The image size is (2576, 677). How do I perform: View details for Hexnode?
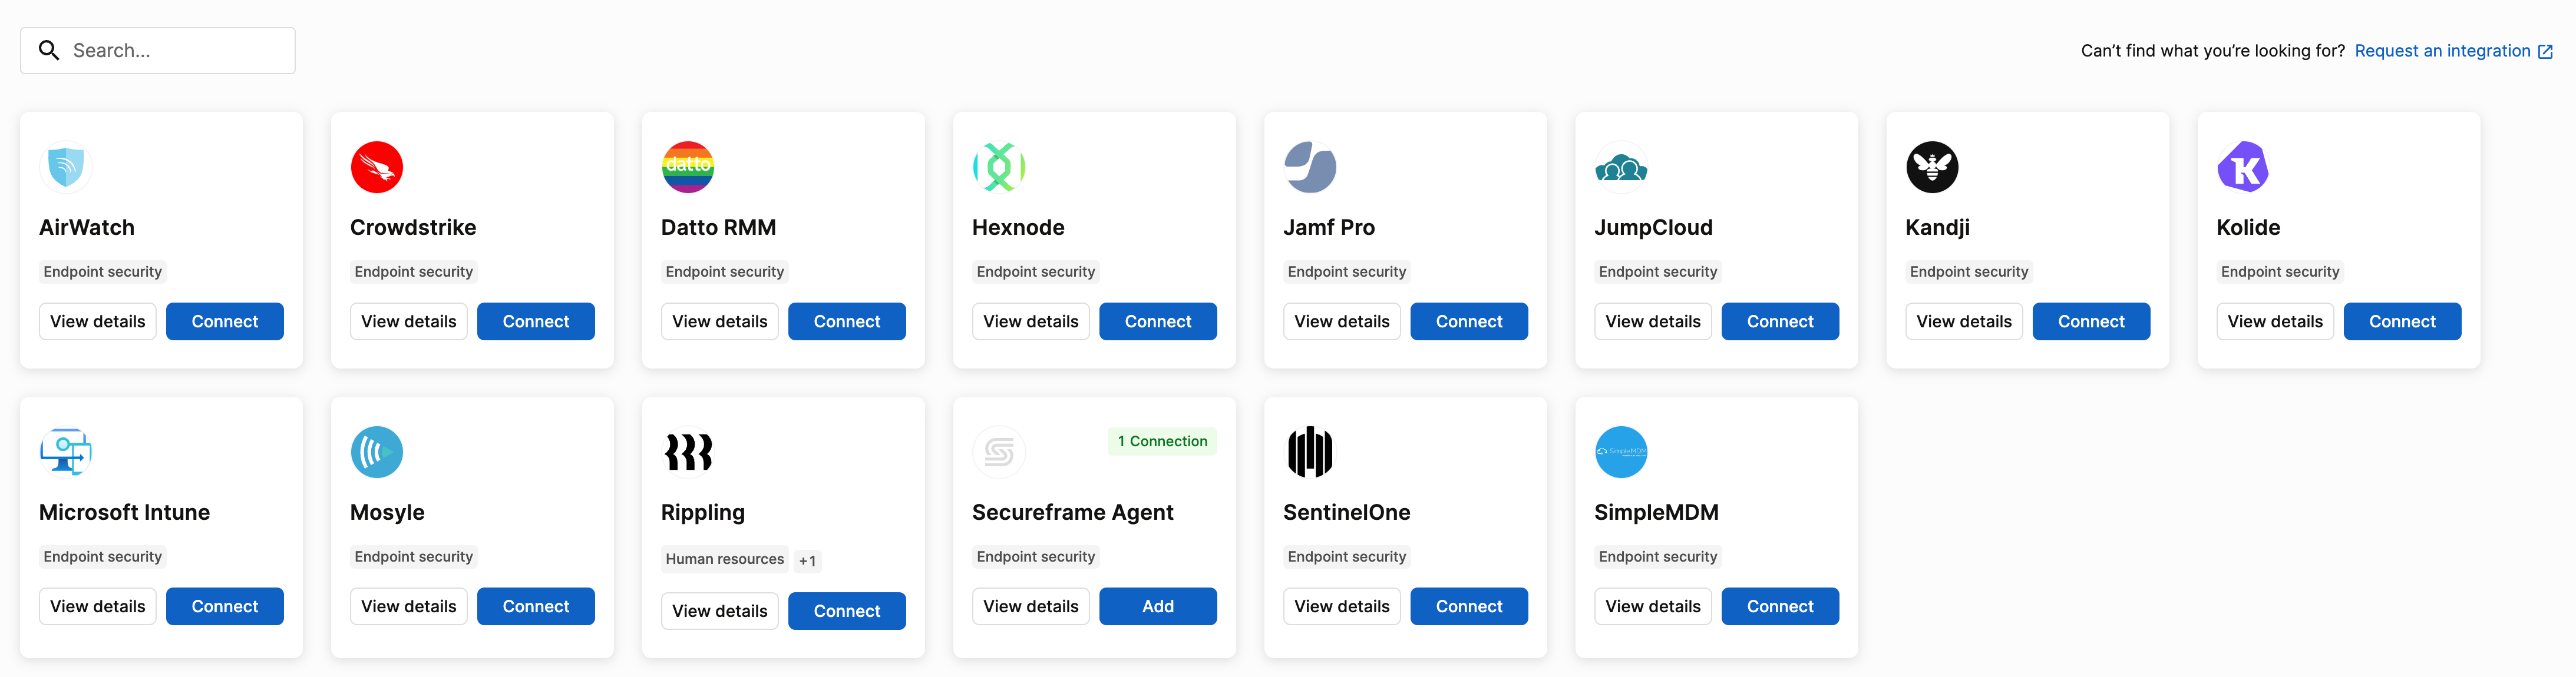tap(1031, 321)
